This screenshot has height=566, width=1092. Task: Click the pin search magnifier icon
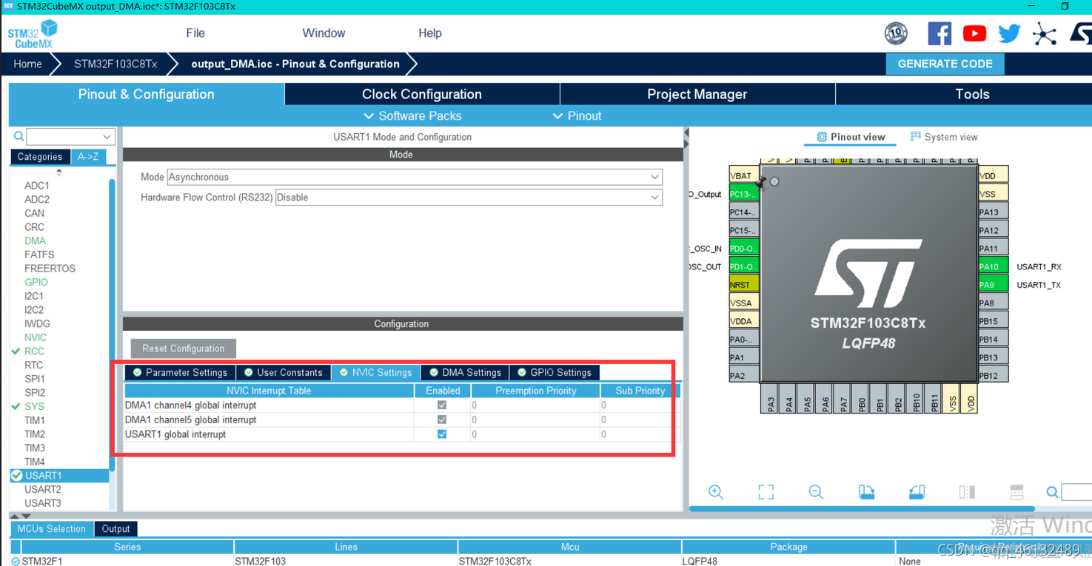(x=1052, y=492)
